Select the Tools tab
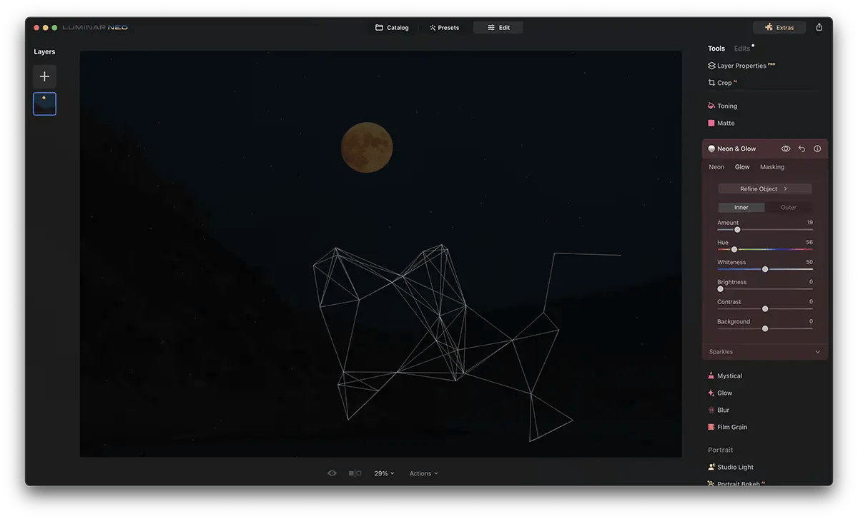858x519 pixels. pyautogui.click(x=716, y=49)
